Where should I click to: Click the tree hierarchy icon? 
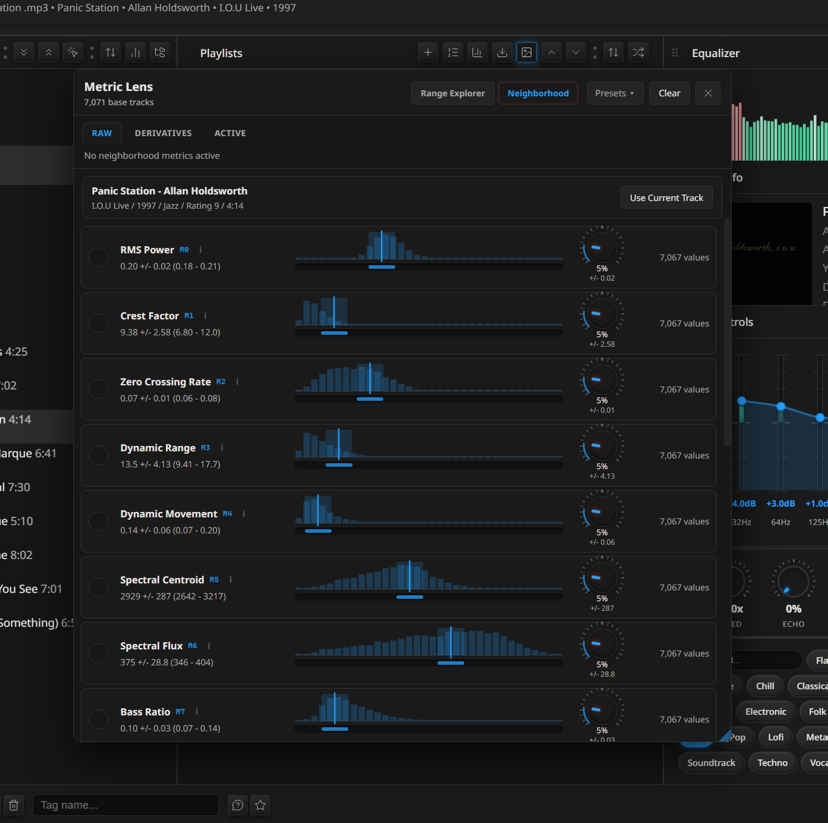point(160,52)
